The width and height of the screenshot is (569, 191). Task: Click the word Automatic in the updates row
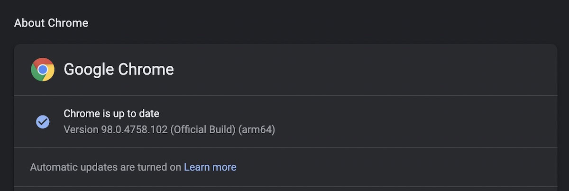pyautogui.click(x=50, y=167)
